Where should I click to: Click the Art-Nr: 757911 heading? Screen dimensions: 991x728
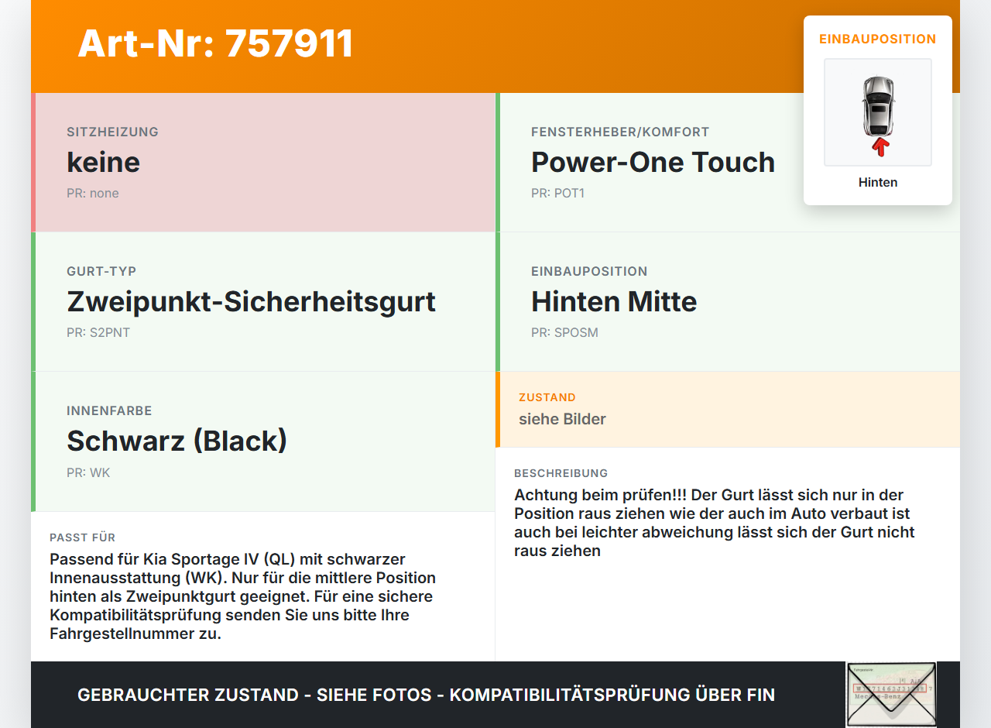[x=215, y=43]
